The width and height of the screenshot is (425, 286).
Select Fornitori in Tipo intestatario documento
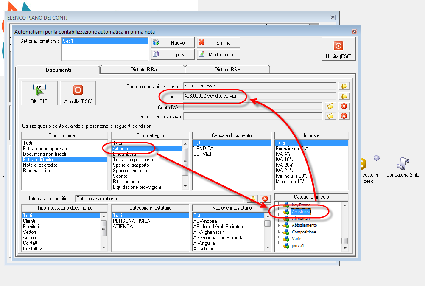(61, 226)
